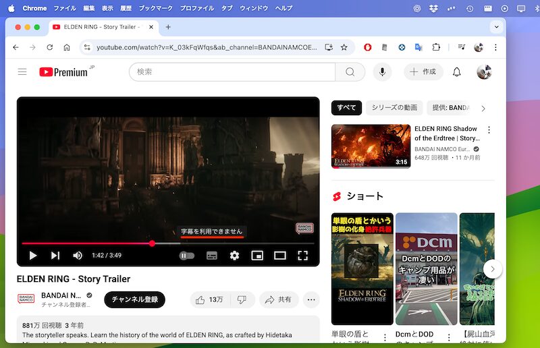
Task: Show next shorts with arrow button
Action: click(x=493, y=269)
